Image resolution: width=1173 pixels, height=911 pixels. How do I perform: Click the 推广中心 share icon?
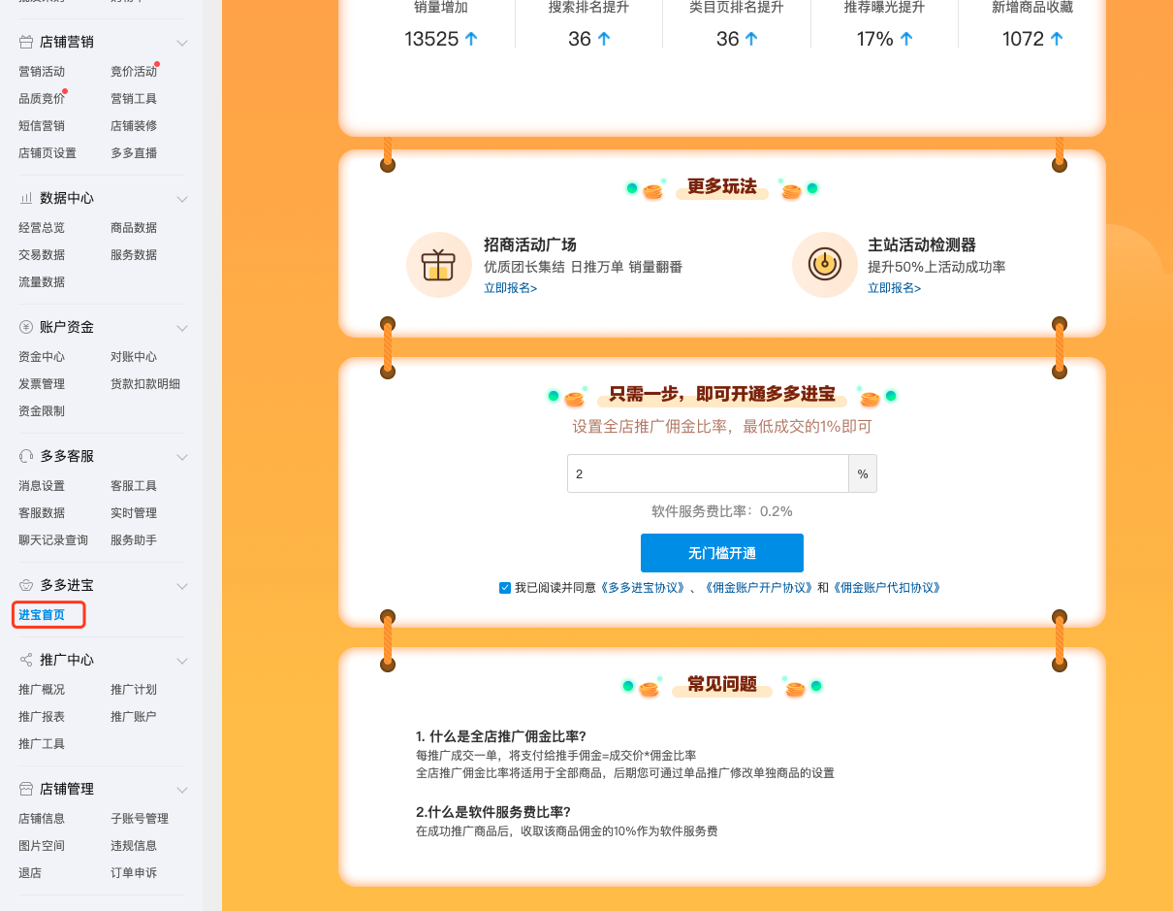(x=26, y=660)
